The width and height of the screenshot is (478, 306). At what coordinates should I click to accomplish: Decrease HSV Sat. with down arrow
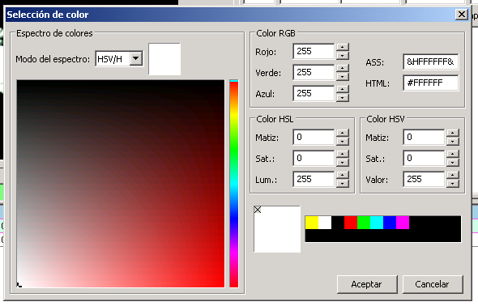(x=452, y=162)
